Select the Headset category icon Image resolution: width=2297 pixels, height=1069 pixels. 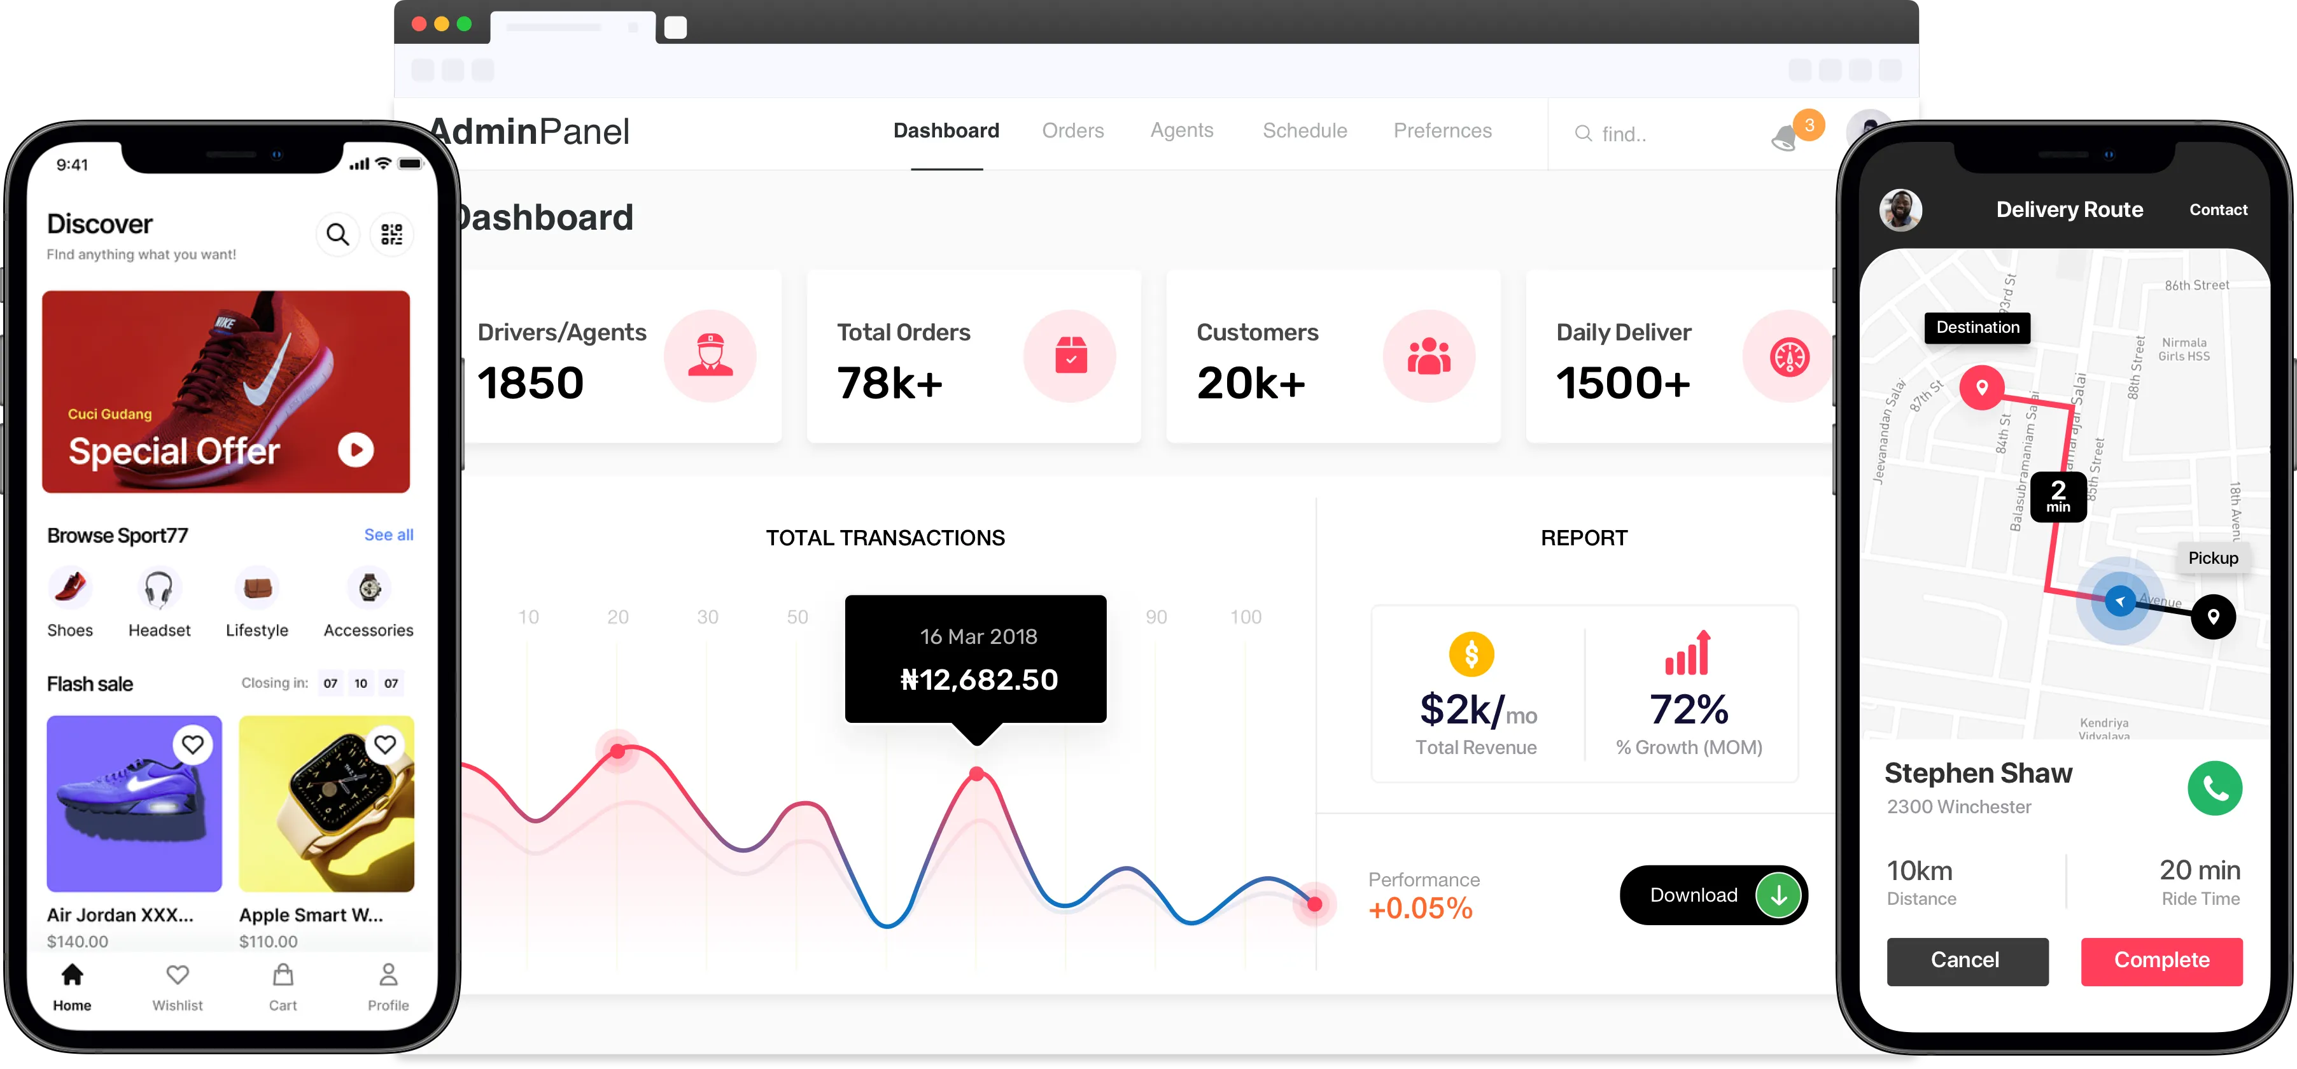(158, 589)
